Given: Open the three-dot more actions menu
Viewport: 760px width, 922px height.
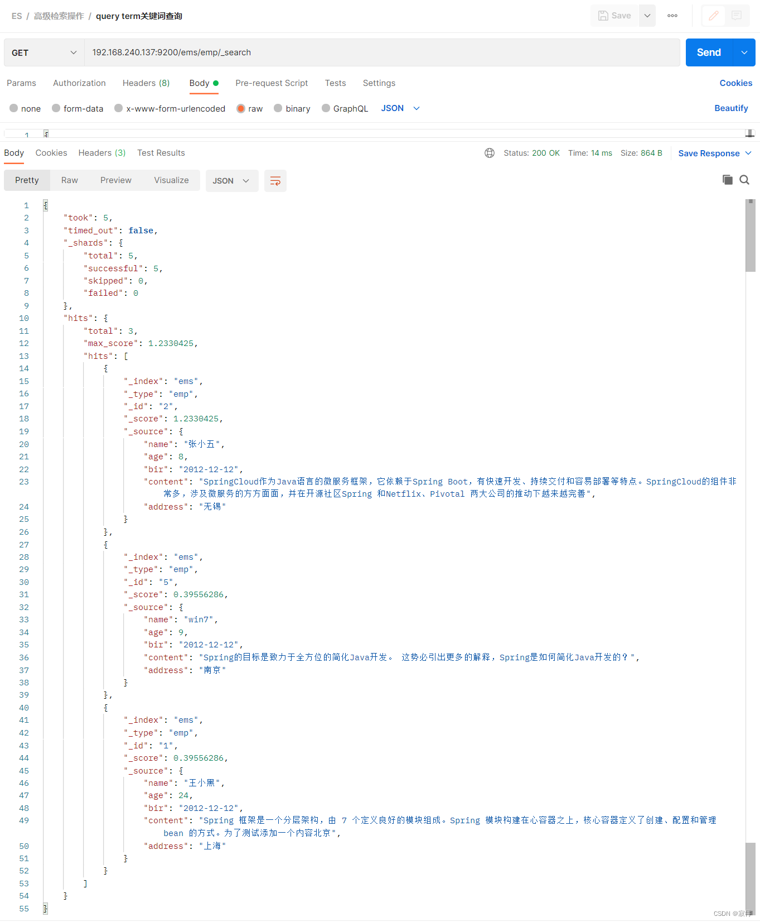Looking at the screenshot, I should [672, 16].
